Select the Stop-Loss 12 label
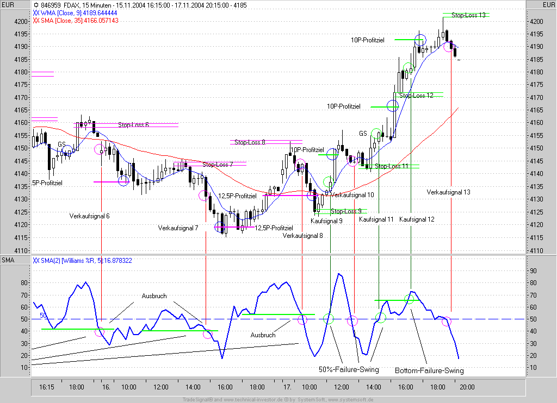This screenshot has width=557, height=403. tap(416, 96)
